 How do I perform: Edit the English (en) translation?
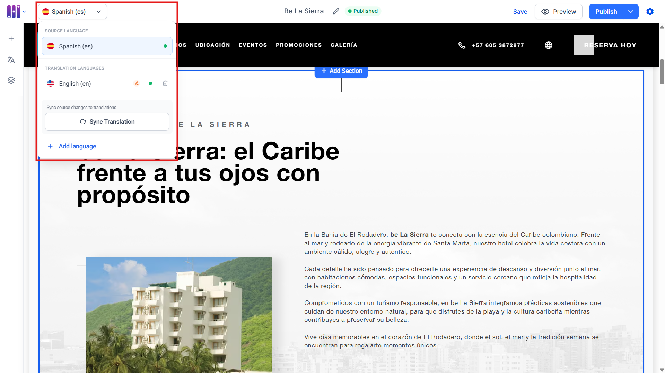coord(137,83)
